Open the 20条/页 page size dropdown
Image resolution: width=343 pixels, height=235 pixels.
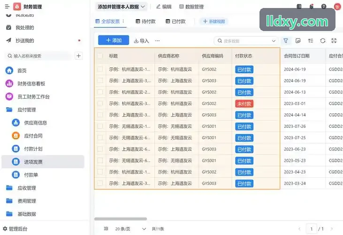coord(130,229)
